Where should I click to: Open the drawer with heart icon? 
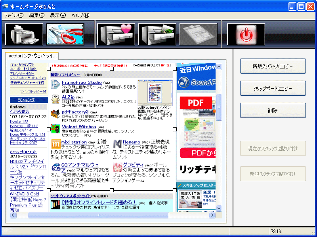pyautogui.click(x=116, y=34)
